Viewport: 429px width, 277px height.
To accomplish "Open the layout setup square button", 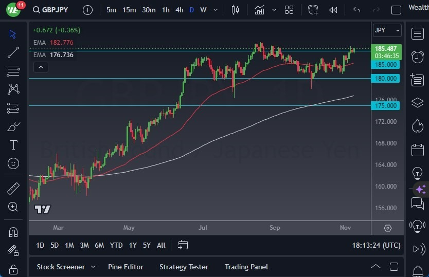I will [396, 10].
